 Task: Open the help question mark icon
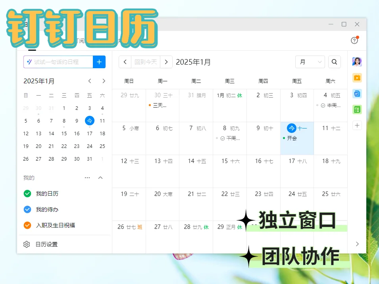point(354,40)
